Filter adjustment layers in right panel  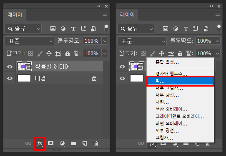[176, 28]
